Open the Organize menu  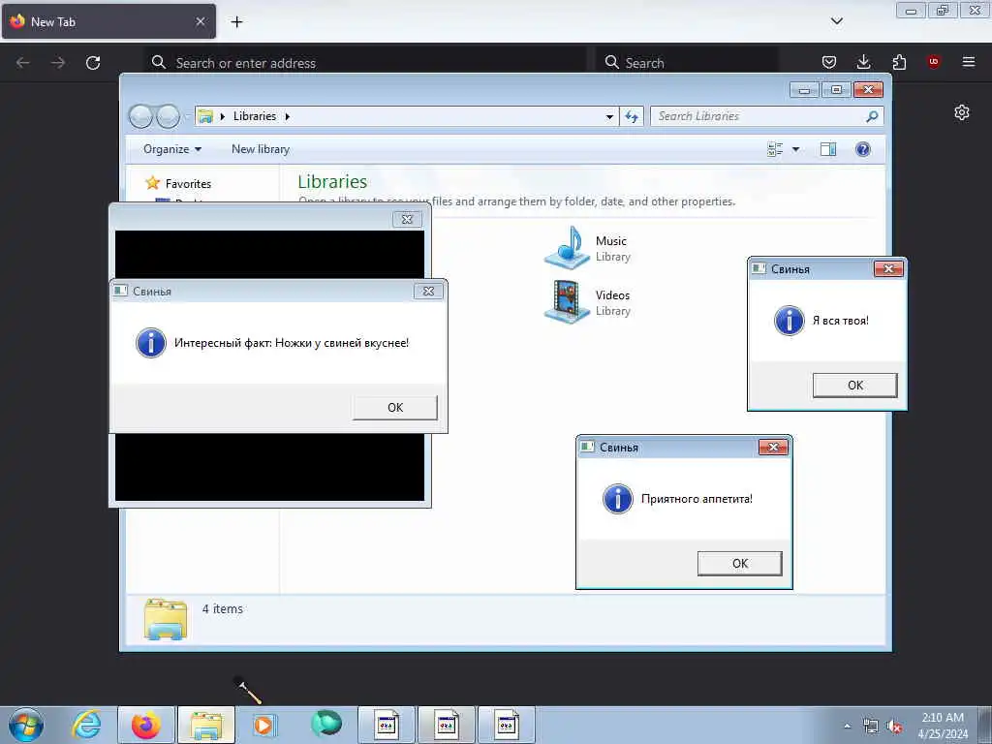click(172, 149)
